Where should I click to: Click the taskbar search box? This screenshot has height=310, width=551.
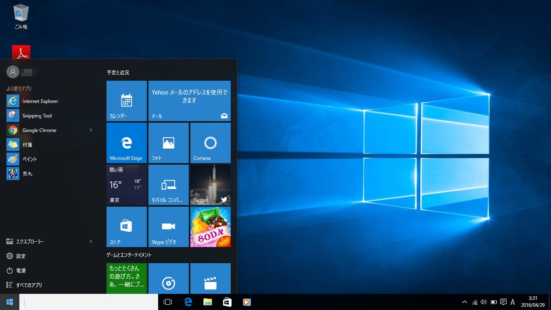point(89,302)
